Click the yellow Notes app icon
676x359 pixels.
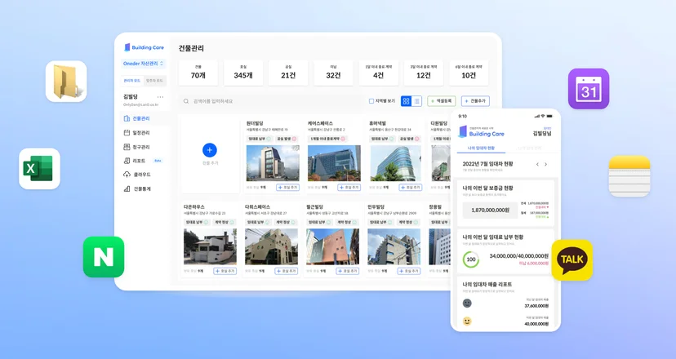tap(629, 176)
